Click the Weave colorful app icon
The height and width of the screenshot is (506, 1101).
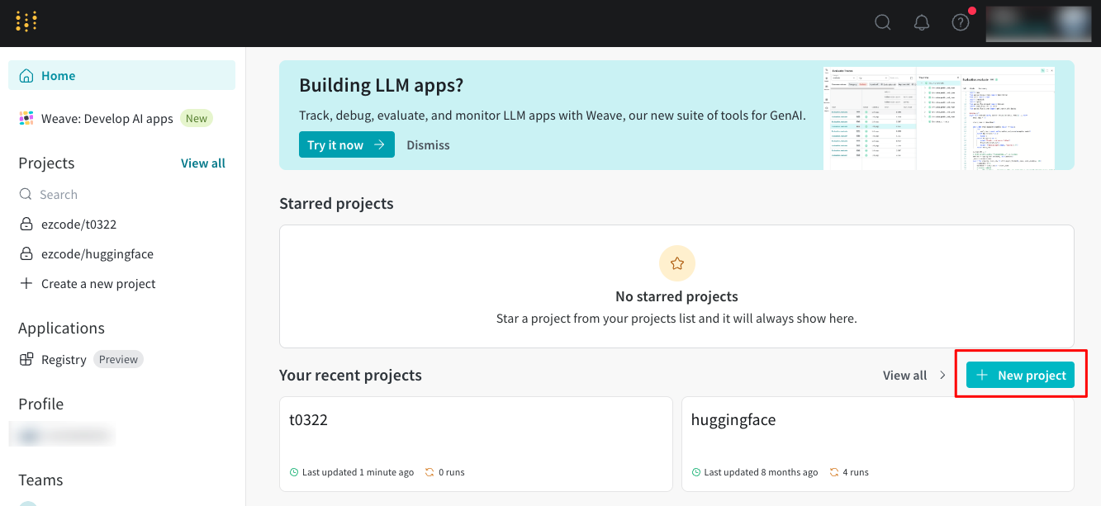[26, 118]
